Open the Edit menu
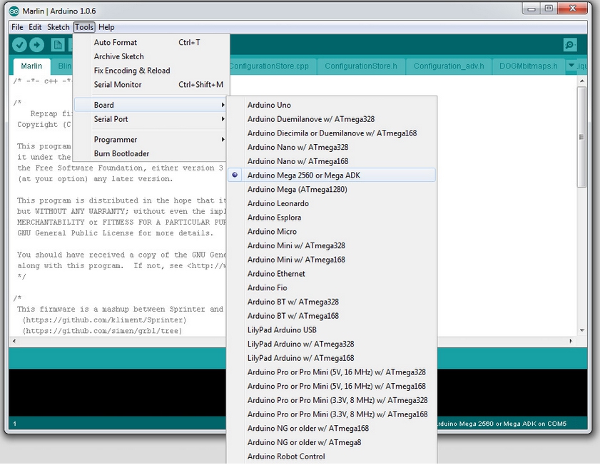 35,27
